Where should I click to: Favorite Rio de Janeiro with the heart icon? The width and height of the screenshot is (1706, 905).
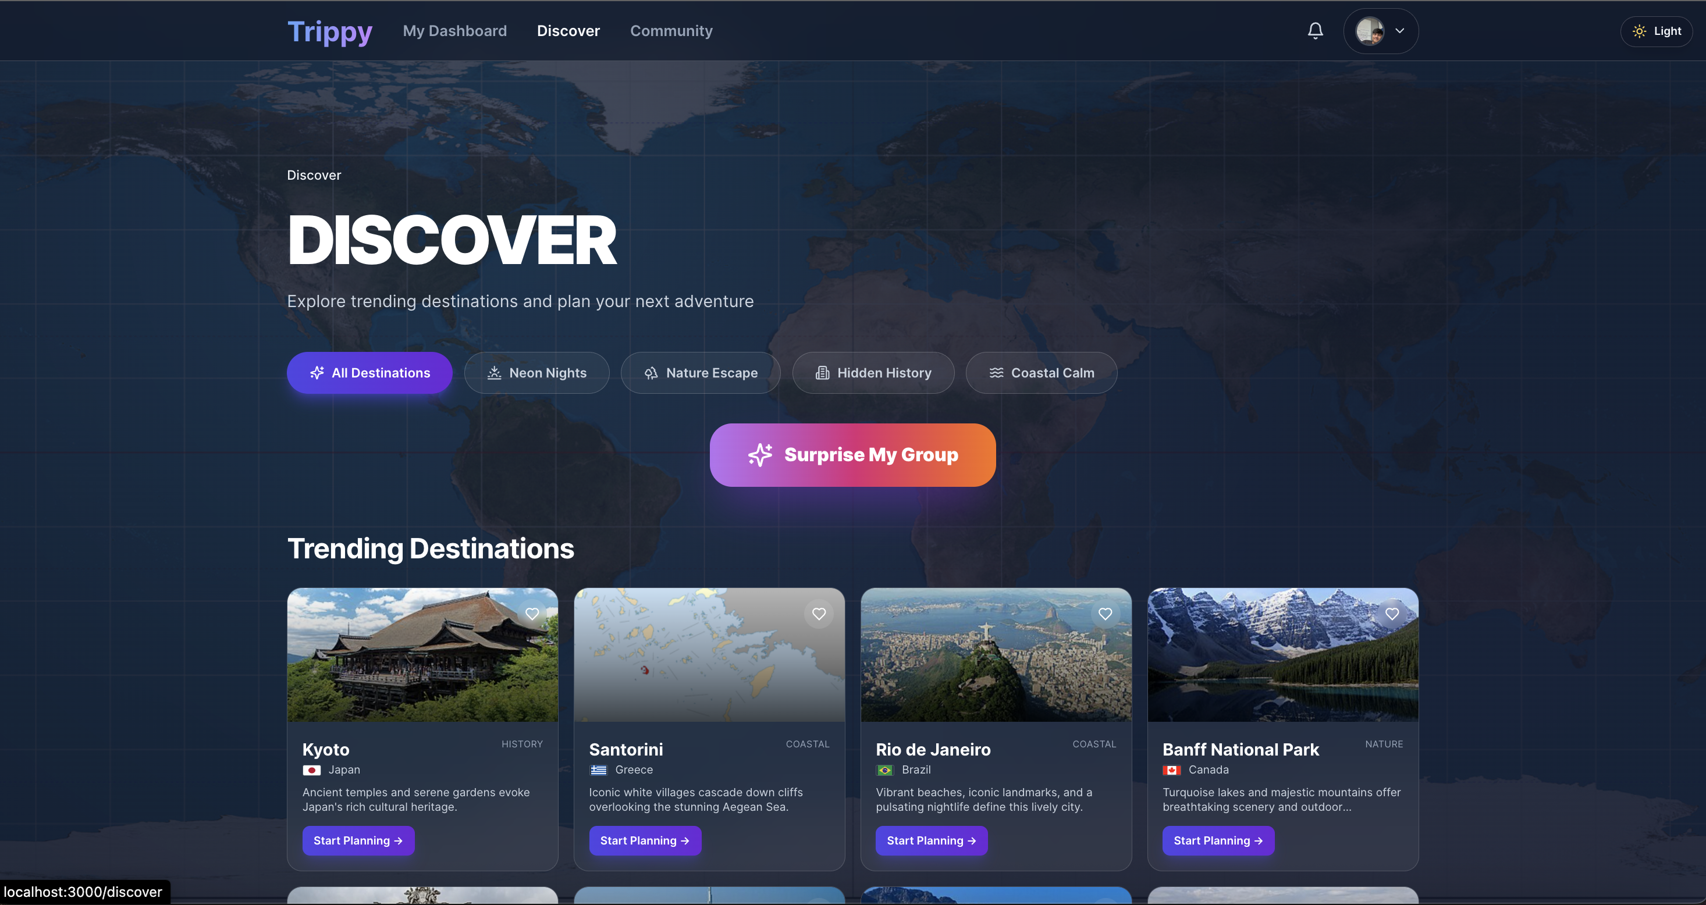tap(1105, 614)
